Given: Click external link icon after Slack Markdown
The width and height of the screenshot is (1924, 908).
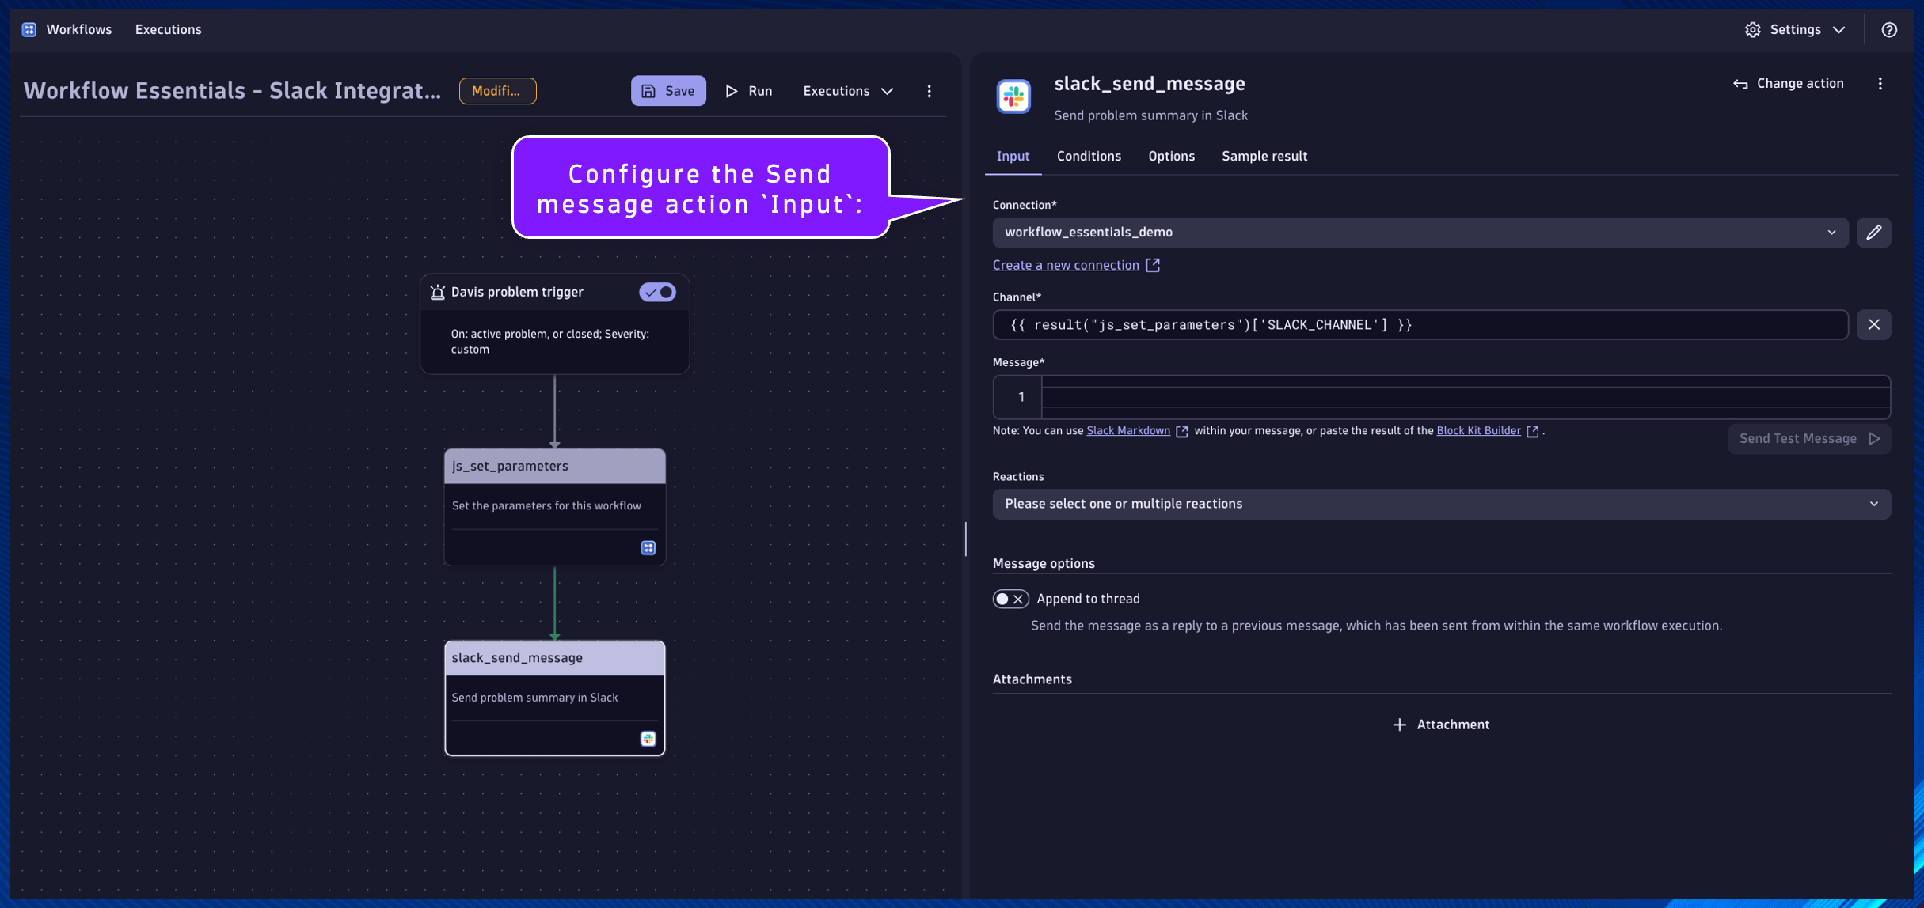Looking at the screenshot, I should click(x=1181, y=431).
